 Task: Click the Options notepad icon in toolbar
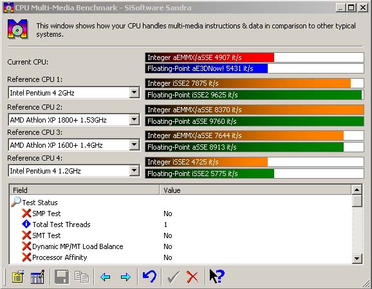pos(18,277)
